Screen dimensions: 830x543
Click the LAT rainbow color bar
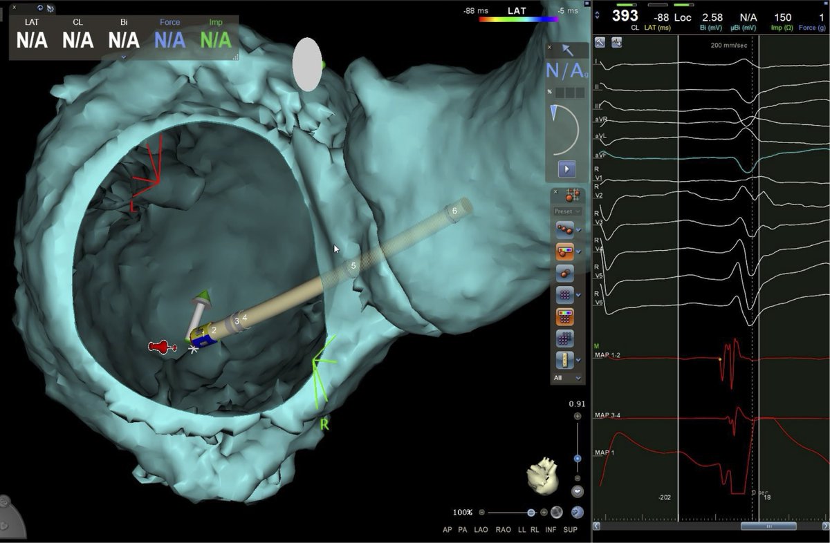[519, 19]
